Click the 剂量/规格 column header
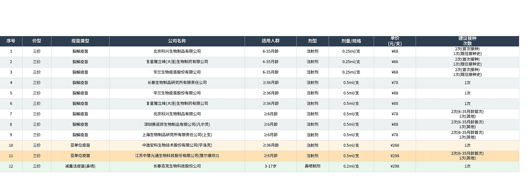The width and height of the screenshot is (527, 192). tap(351, 41)
